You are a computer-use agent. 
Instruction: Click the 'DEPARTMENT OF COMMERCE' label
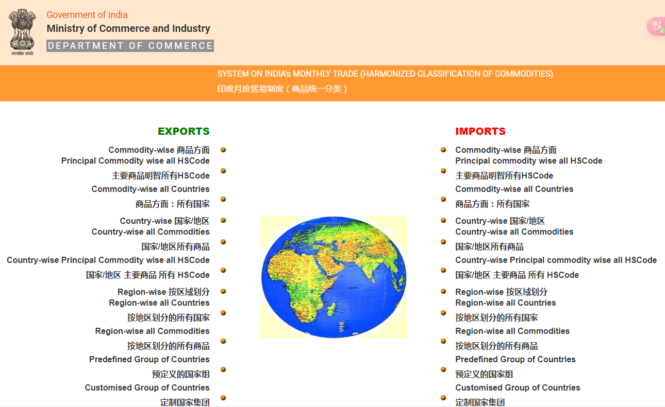click(x=130, y=46)
